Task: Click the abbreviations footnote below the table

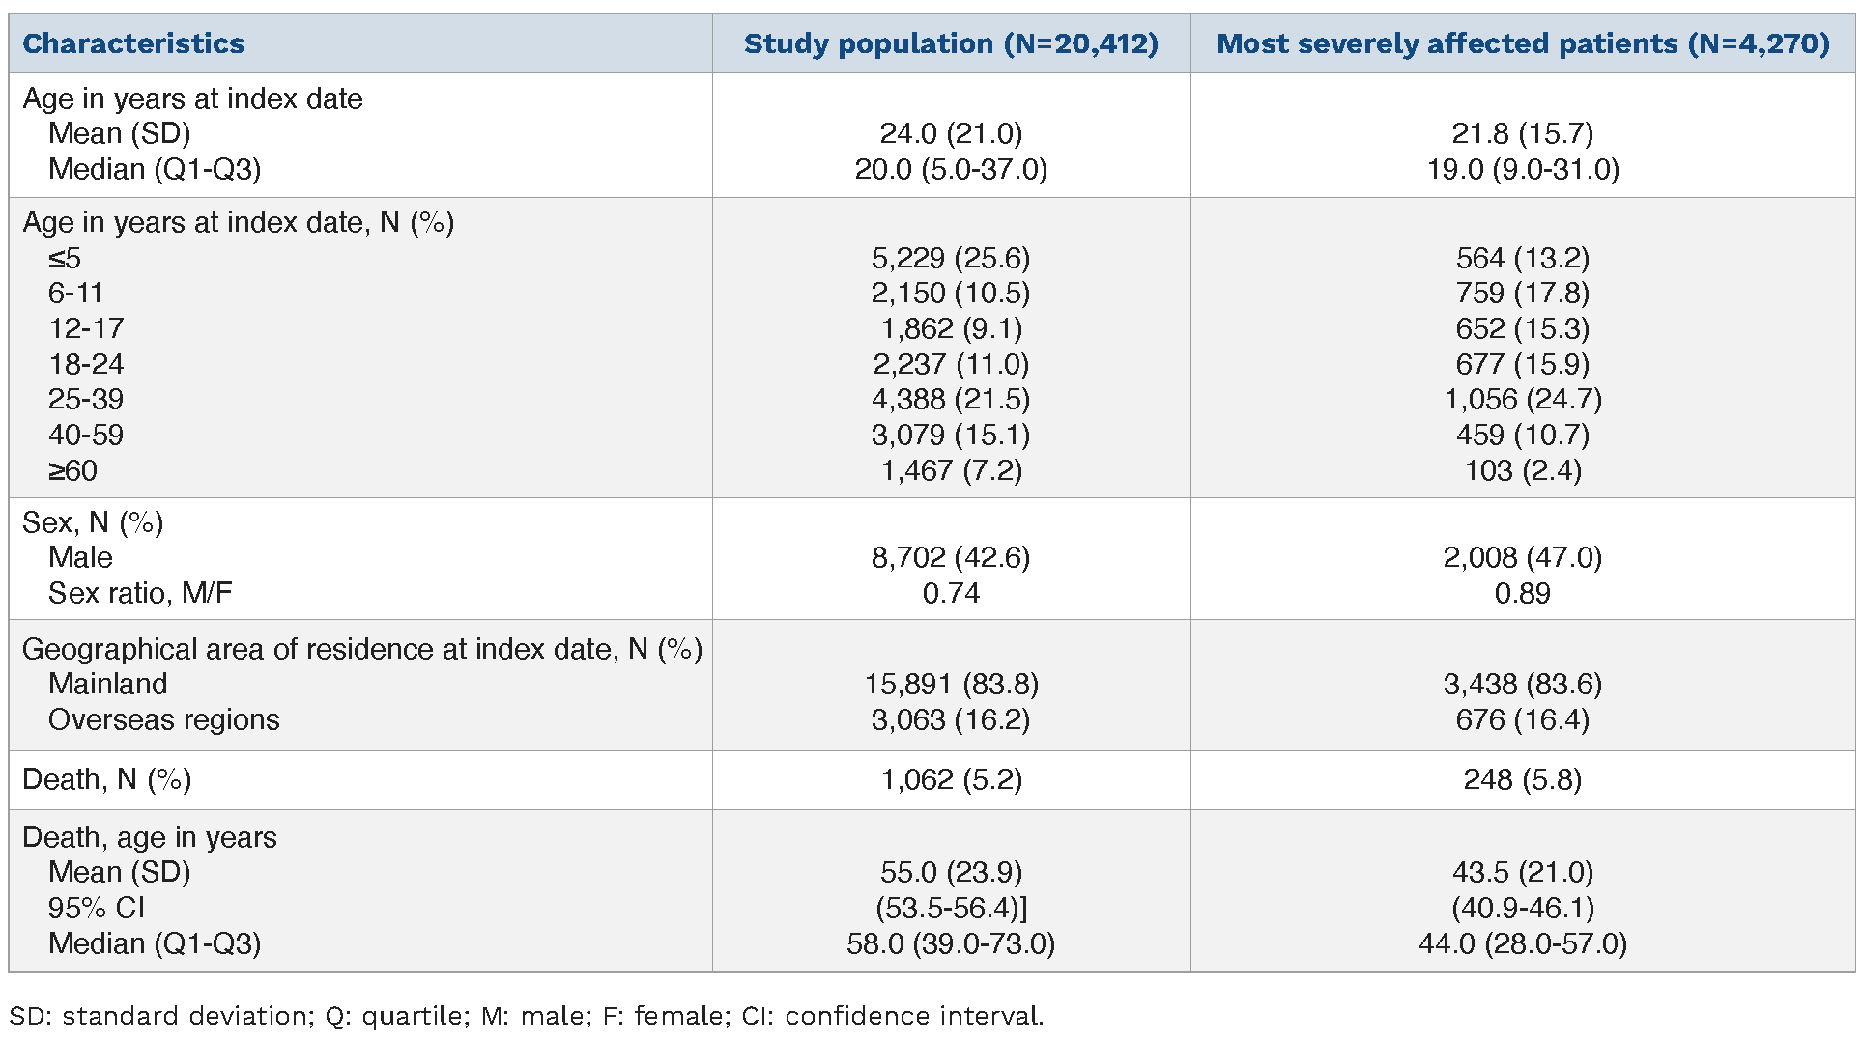Action: pos(527,1016)
